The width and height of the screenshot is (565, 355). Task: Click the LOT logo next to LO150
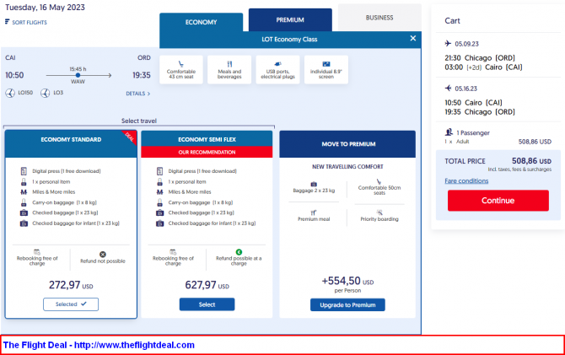(x=10, y=94)
